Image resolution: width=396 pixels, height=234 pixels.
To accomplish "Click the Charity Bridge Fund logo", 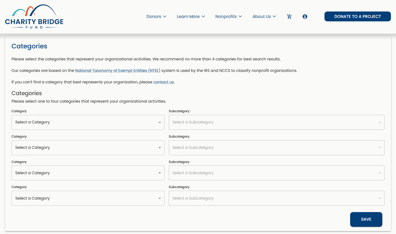I will (34, 17).
